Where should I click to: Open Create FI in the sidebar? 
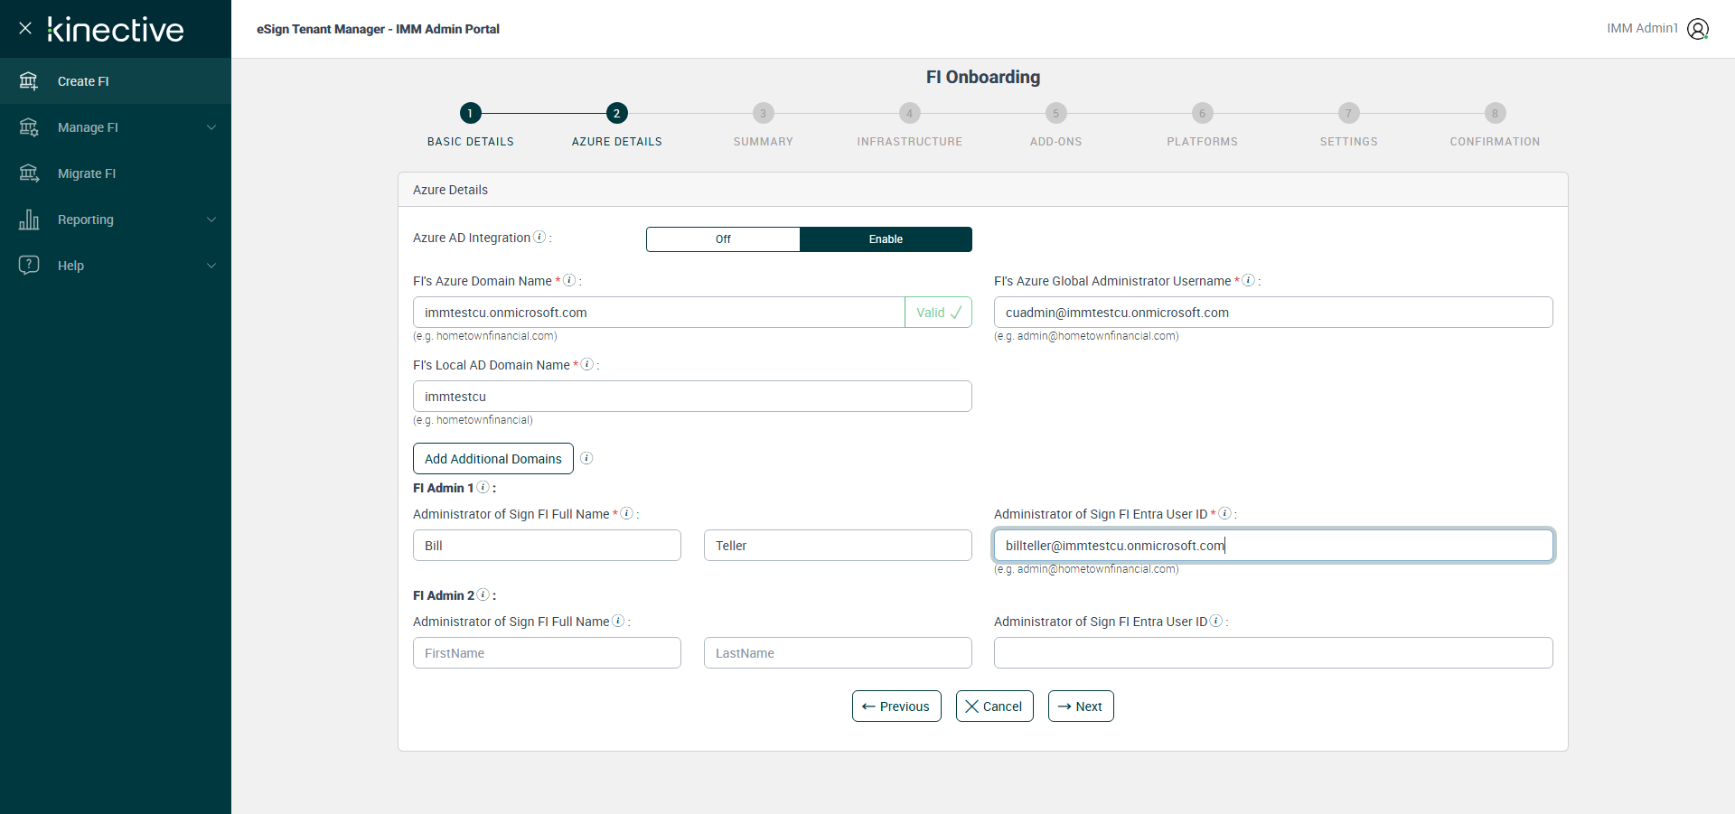pos(83,81)
